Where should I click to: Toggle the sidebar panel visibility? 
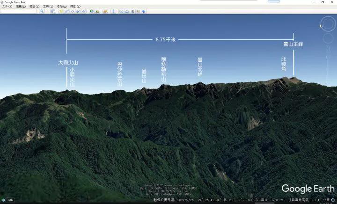click(x=53, y=11)
